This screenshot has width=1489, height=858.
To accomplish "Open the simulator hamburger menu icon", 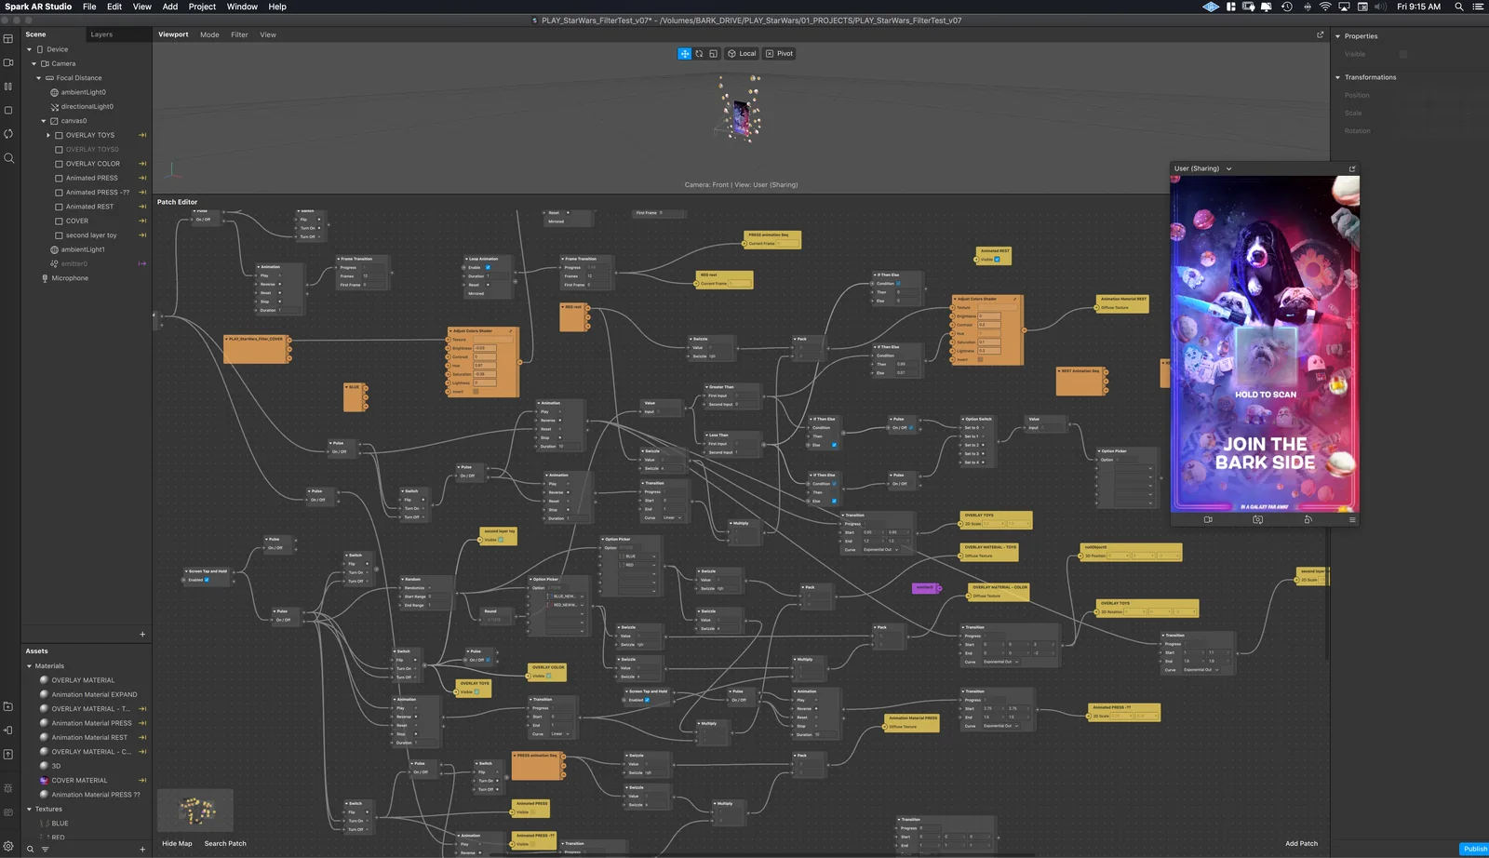I will [1352, 520].
